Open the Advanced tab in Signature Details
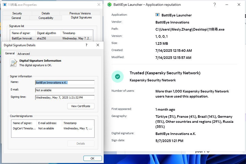The image size is (246, 164). click(x=24, y=54)
